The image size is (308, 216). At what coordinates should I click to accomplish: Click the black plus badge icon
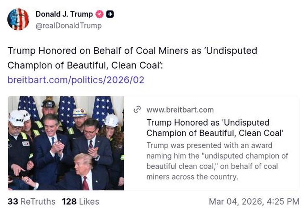(110, 14)
